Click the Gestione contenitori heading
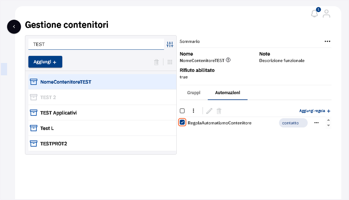The height and width of the screenshot is (200, 349). pyautogui.click(x=67, y=25)
